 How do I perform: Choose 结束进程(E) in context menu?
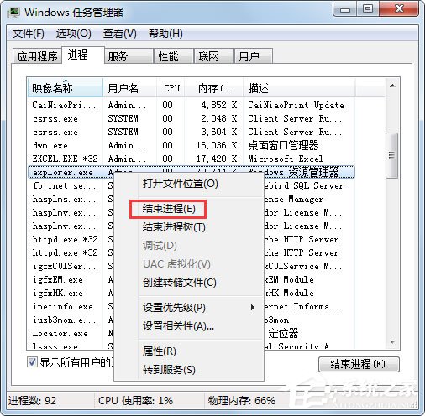[169, 209]
